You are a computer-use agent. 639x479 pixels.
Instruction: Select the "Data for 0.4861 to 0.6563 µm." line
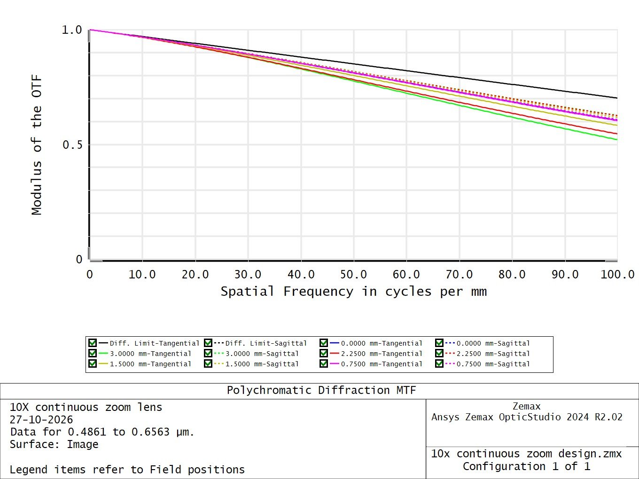point(102,432)
